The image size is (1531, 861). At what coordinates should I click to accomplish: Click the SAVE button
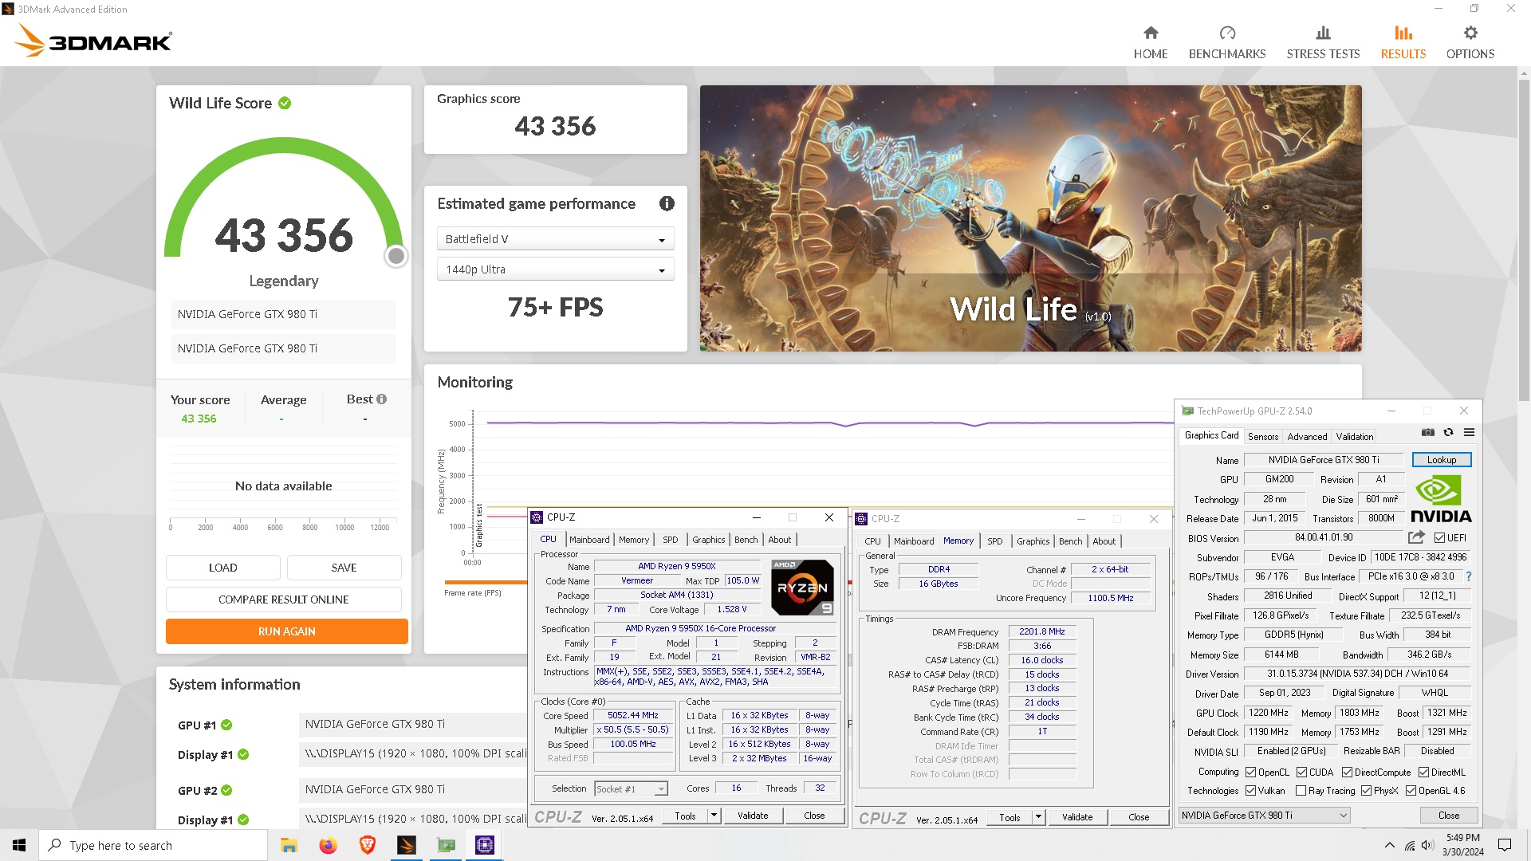click(x=344, y=568)
